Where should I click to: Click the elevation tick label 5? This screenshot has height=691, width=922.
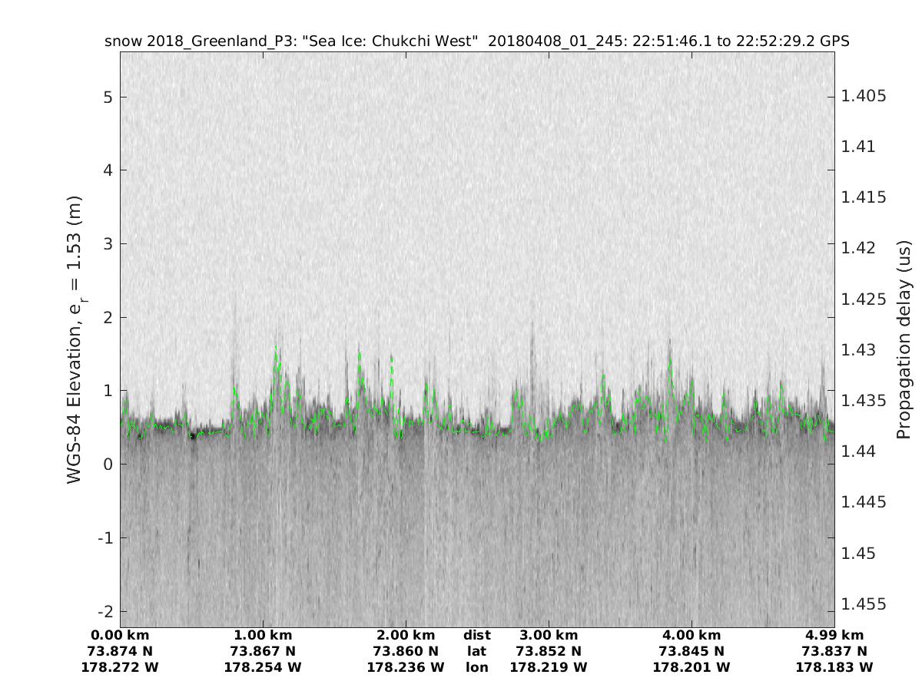click(x=108, y=97)
